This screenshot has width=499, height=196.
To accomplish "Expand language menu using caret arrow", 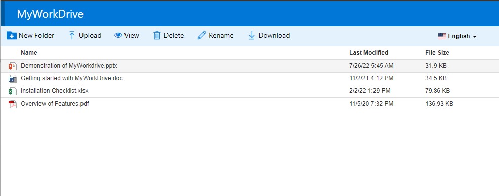I will pyautogui.click(x=475, y=37).
